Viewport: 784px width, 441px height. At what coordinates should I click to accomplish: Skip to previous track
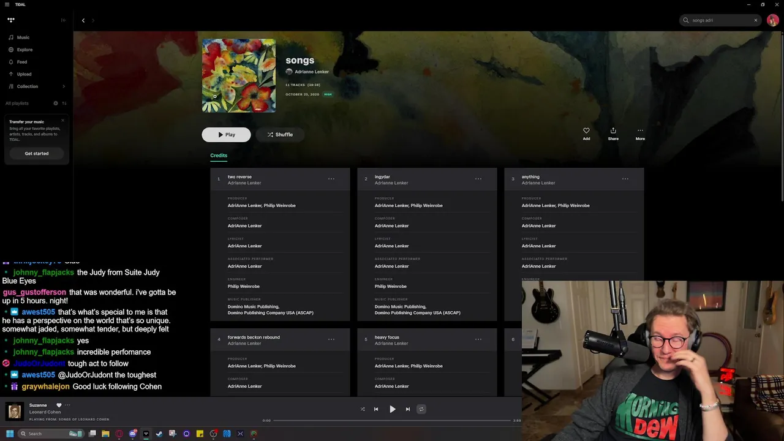click(376, 409)
